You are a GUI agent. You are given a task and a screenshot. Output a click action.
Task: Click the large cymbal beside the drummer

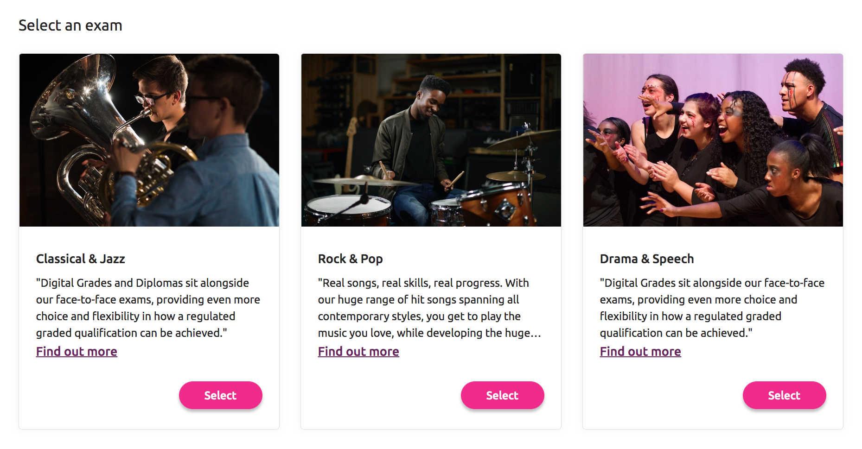(524, 139)
